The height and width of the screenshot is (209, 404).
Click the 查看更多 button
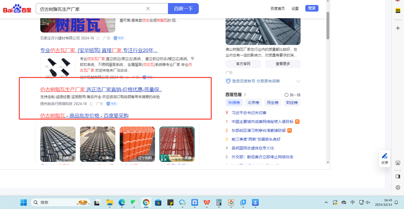point(283,64)
